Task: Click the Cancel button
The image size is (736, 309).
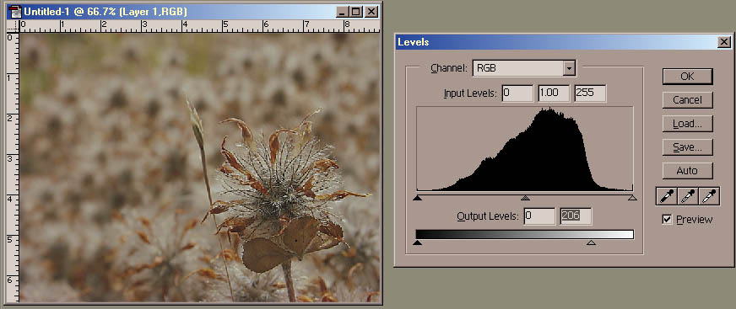Action: pos(687,99)
